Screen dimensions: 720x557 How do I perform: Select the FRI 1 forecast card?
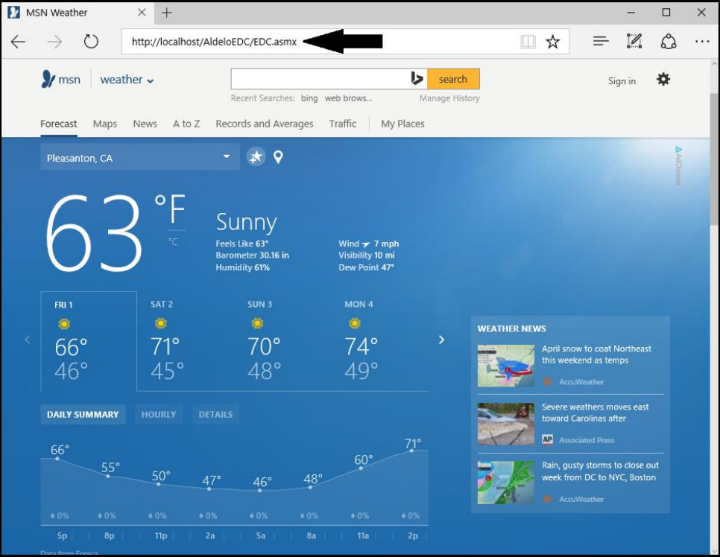click(x=89, y=341)
